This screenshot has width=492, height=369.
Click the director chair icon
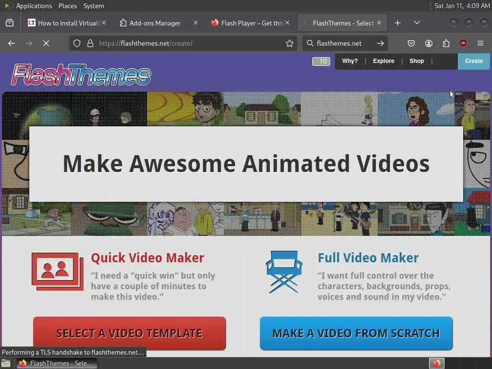284,272
